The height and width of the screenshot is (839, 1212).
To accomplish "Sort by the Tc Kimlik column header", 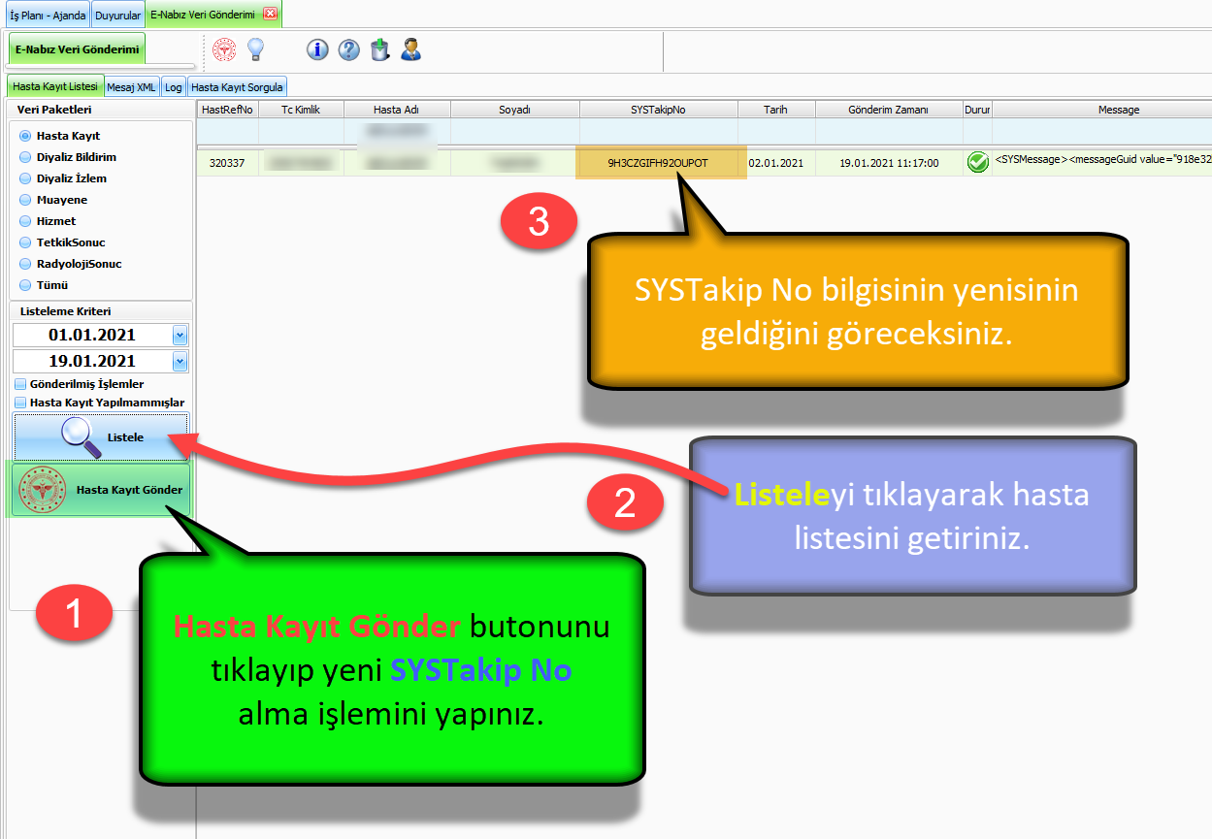I will (301, 110).
